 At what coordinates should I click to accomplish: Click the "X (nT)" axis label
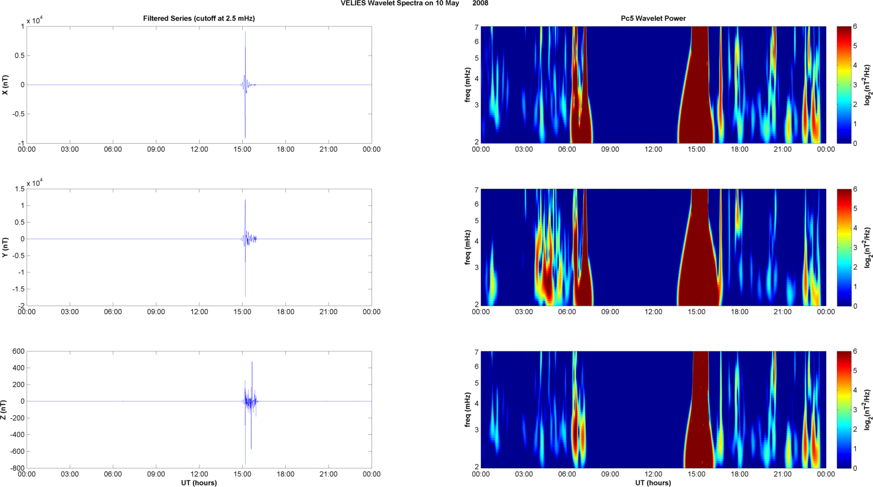click(x=5, y=85)
